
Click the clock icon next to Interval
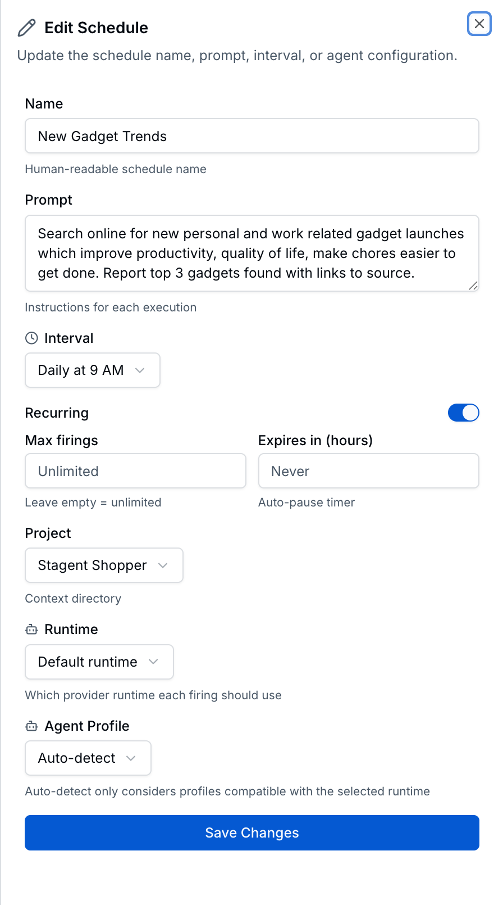tap(31, 338)
